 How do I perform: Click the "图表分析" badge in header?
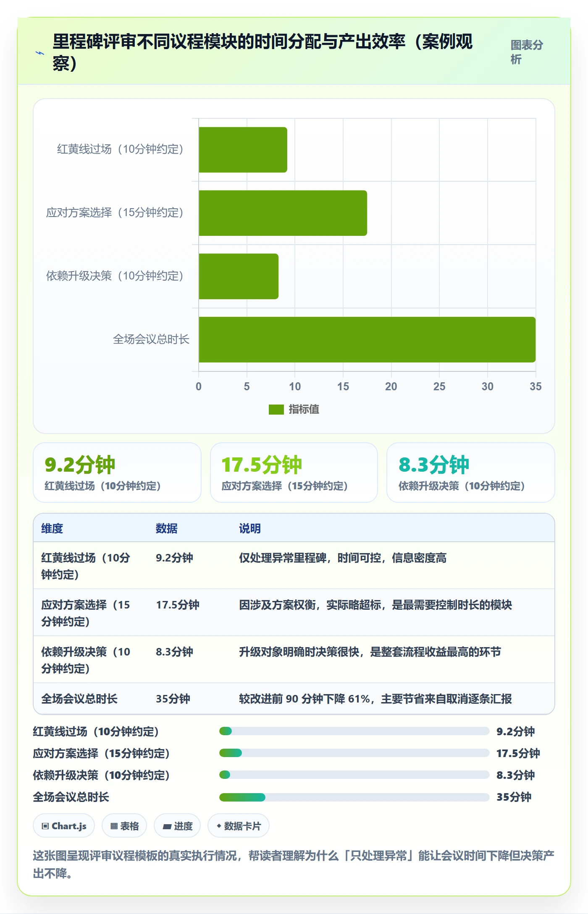(x=527, y=52)
